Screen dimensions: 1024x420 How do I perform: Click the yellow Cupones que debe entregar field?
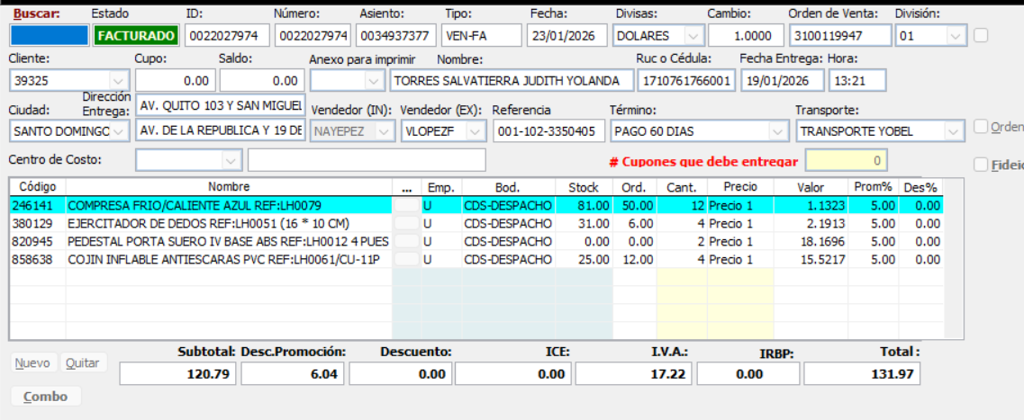tap(846, 161)
